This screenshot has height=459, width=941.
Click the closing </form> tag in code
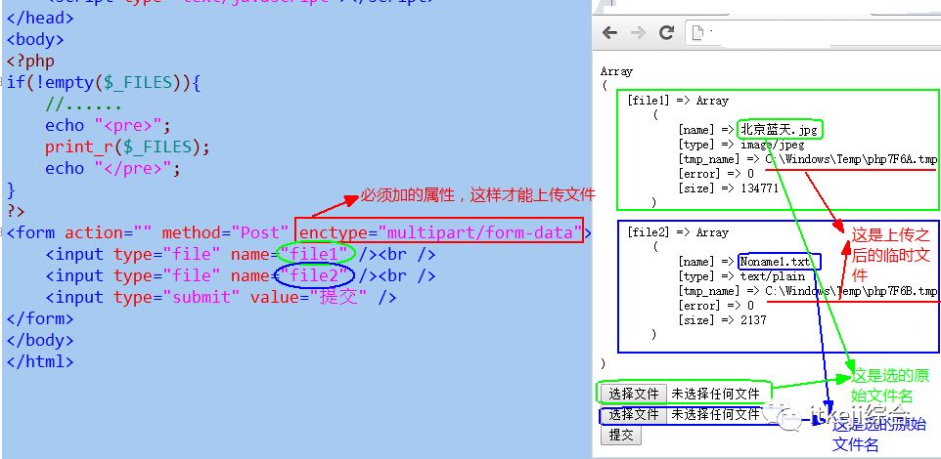click(39, 318)
